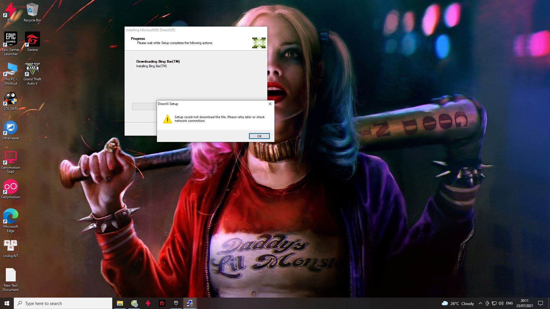Open the clock and date flyout
Image resolution: width=550 pixels, height=309 pixels.
(x=525, y=303)
